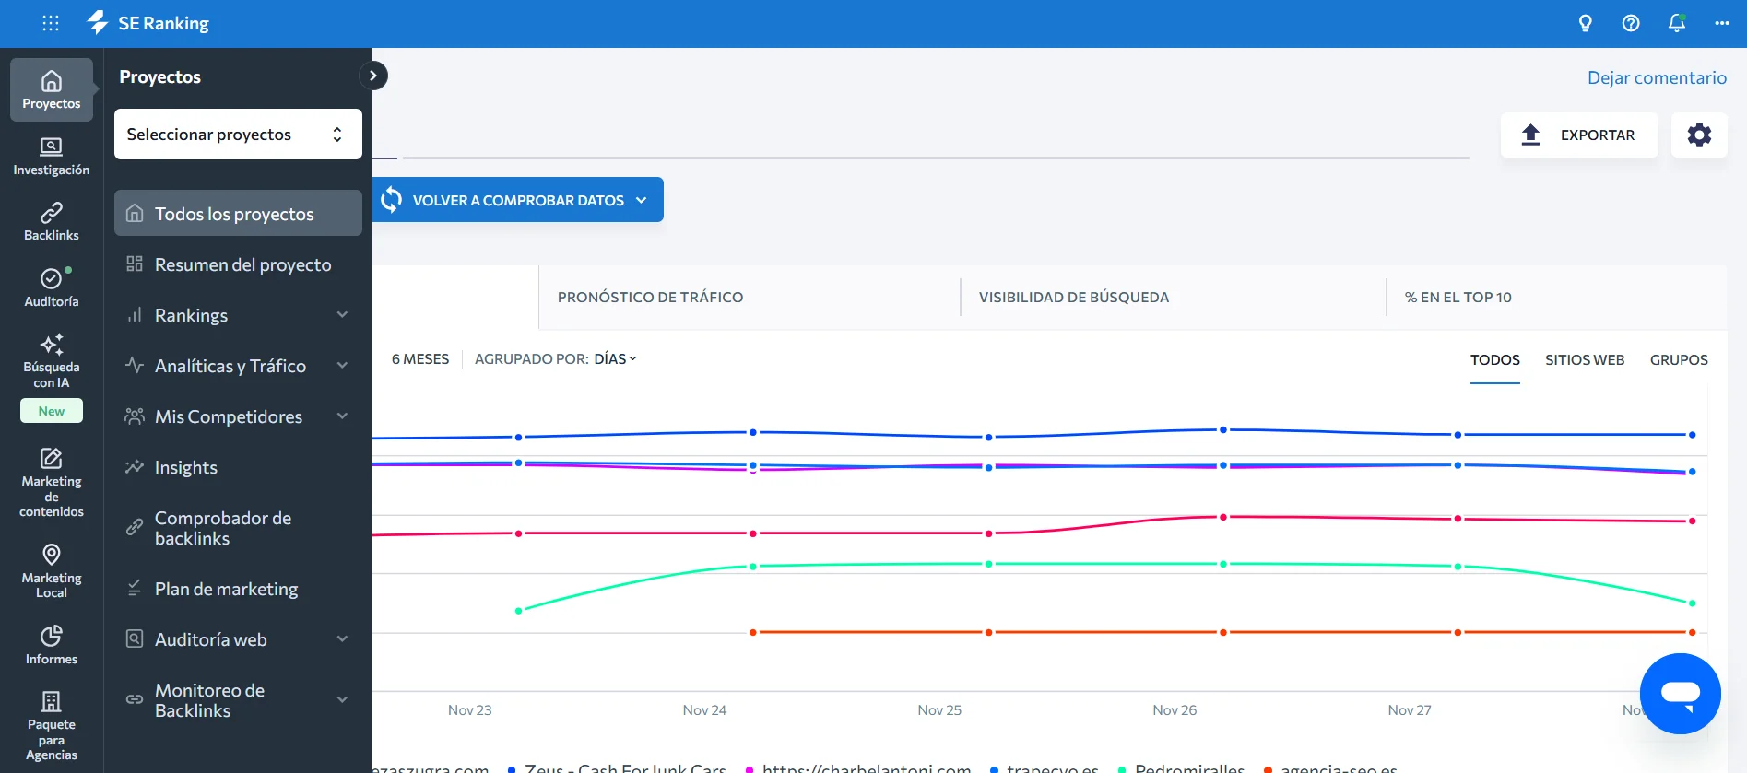Collapse the Proyectos side panel arrow
This screenshot has width=1747, height=773.
coord(373,76)
